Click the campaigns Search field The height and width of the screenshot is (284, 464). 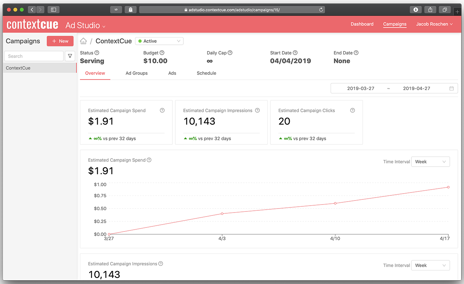(34, 56)
